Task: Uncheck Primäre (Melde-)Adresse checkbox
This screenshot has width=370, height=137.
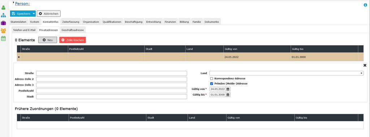Action: (x=212, y=84)
